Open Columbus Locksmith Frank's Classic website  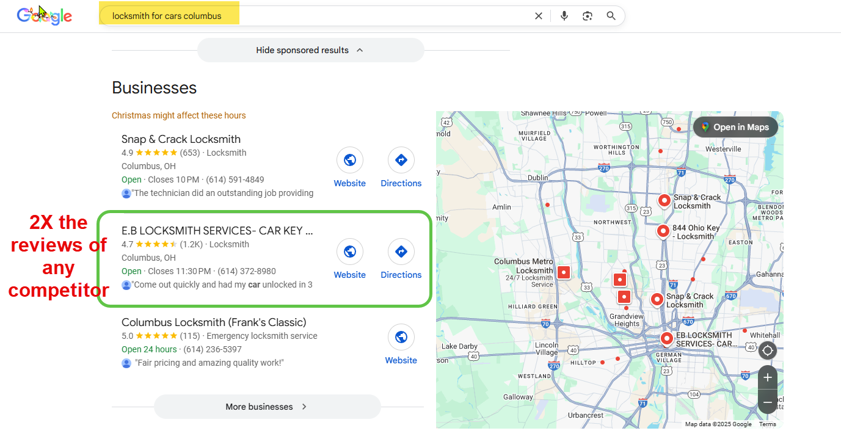(401, 337)
